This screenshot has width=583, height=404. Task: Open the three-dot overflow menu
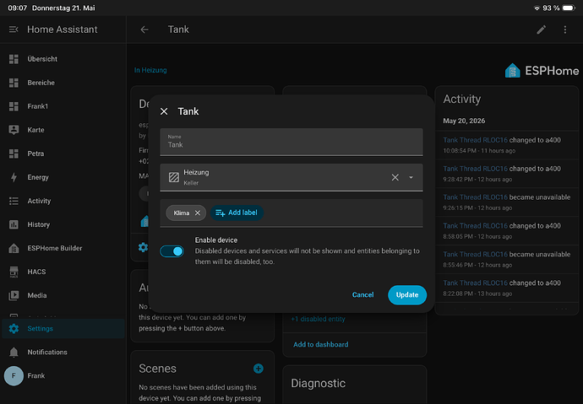point(565,30)
